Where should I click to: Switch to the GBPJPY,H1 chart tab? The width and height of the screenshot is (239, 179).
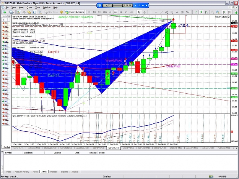click(x=18, y=148)
